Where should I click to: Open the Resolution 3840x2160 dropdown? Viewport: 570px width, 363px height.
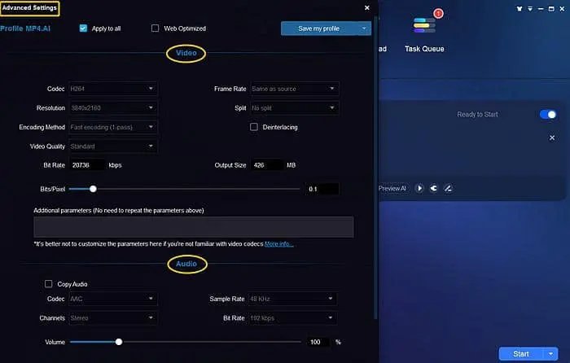coord(112,107)
